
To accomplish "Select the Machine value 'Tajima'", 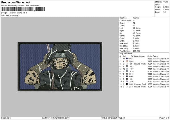I will coord(136,18).
